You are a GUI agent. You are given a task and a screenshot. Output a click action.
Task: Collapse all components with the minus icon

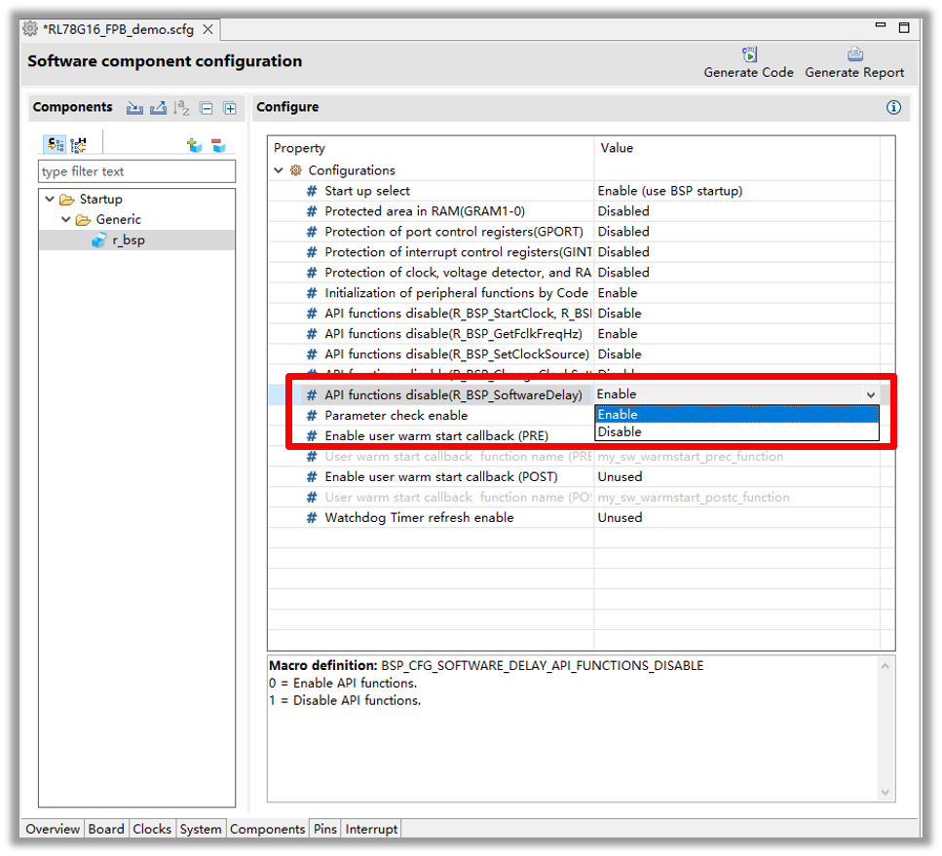pos(207,108)
